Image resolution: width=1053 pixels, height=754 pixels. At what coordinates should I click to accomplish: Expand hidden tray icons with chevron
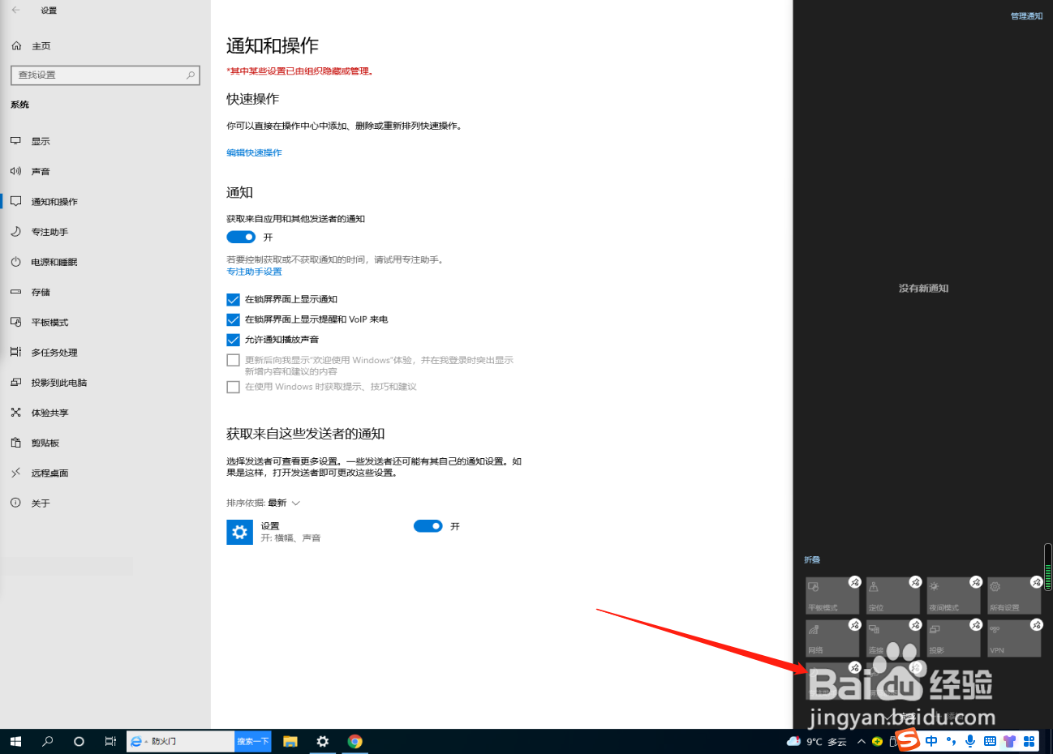pyautogui.click(x=861, y=740)
